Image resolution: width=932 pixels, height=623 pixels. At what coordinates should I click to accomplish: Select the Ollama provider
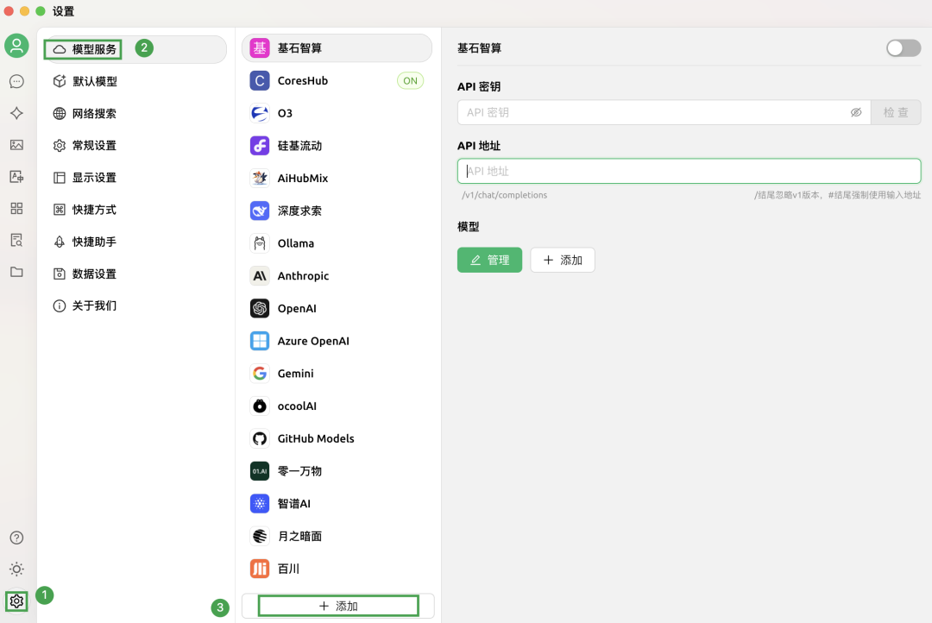point(337,243)
